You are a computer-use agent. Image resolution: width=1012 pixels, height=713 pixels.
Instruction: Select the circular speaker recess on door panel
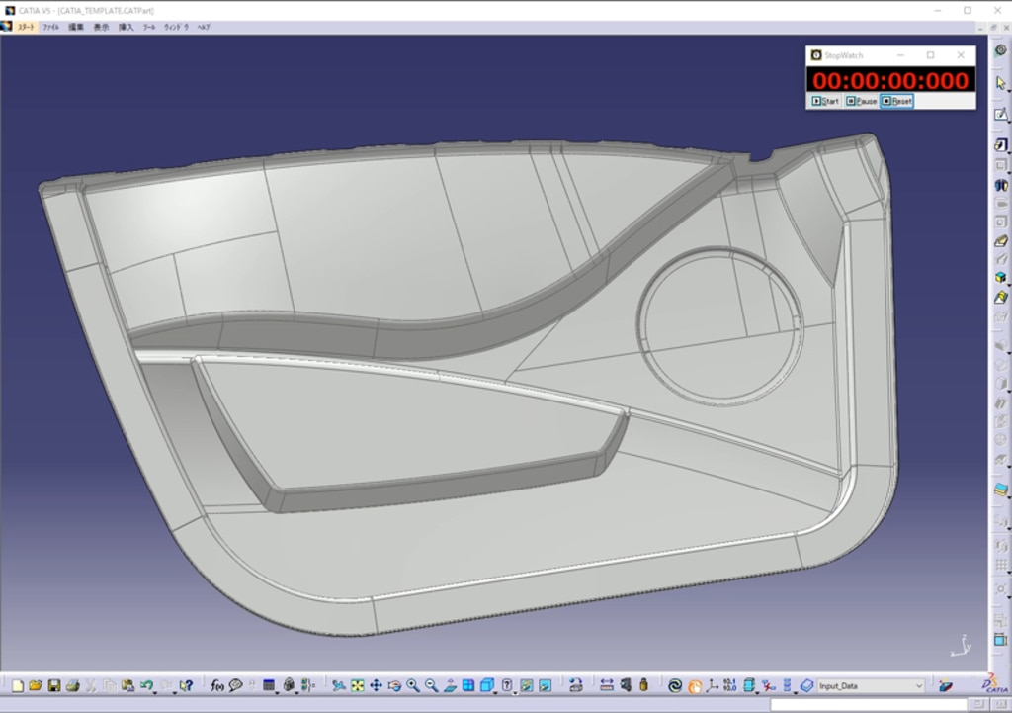[x=719, y=324]
